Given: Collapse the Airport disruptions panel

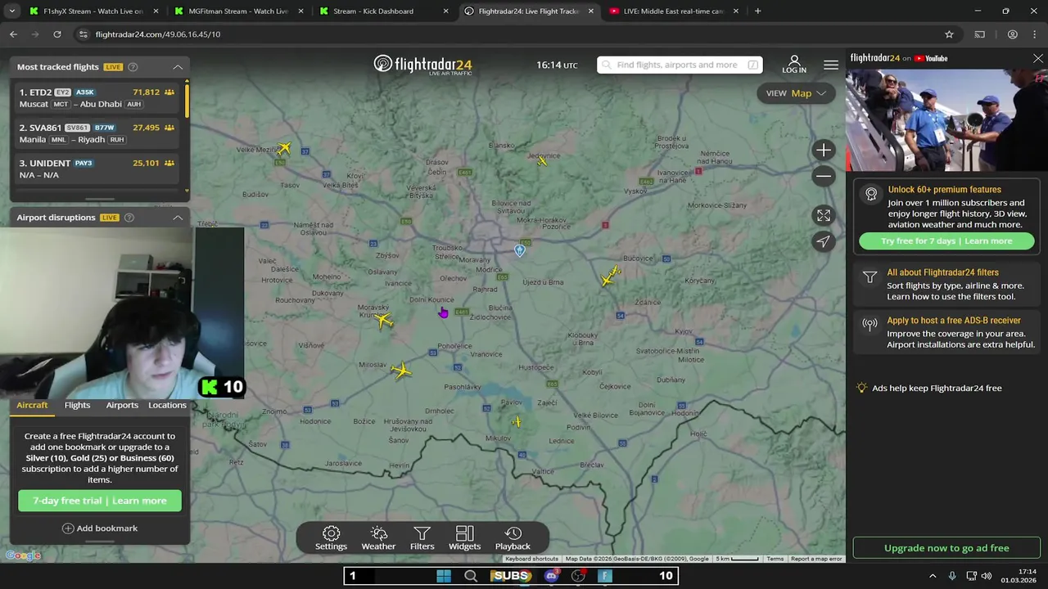Looking at the screenshot, I should pos(178,218).
